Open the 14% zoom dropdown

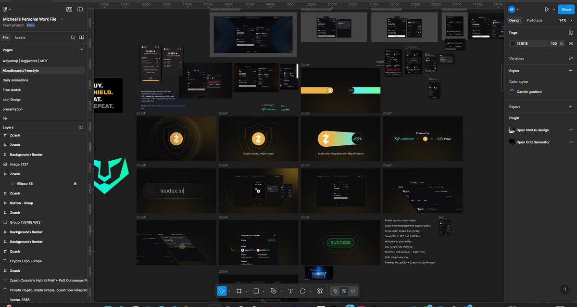(564, 20)
